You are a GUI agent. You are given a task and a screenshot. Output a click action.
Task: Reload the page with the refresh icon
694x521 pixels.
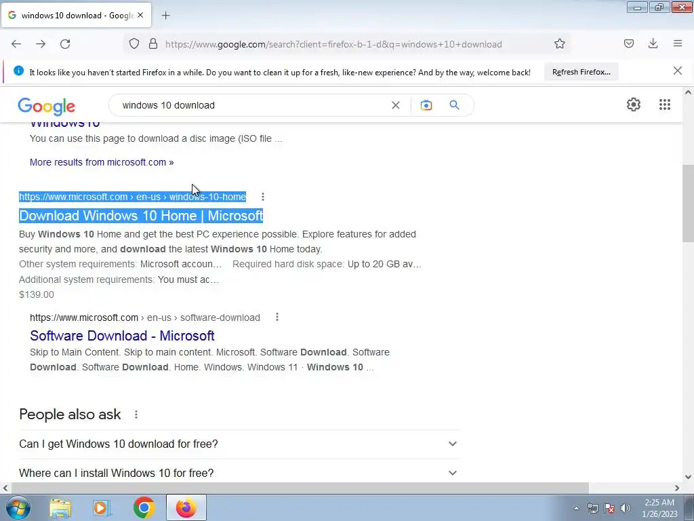coord(65,44)
